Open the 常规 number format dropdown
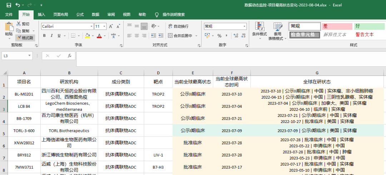This screenshot has width=386, height=175. (x=244, y=26)
